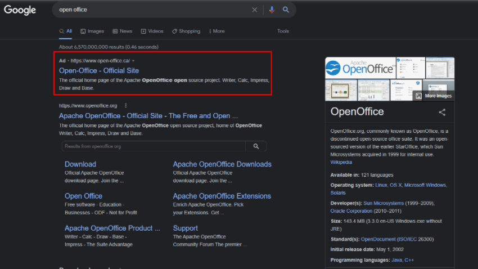Open the Open-Office - Official Site ad link
The image size is (478, 269).
[99, 70]
